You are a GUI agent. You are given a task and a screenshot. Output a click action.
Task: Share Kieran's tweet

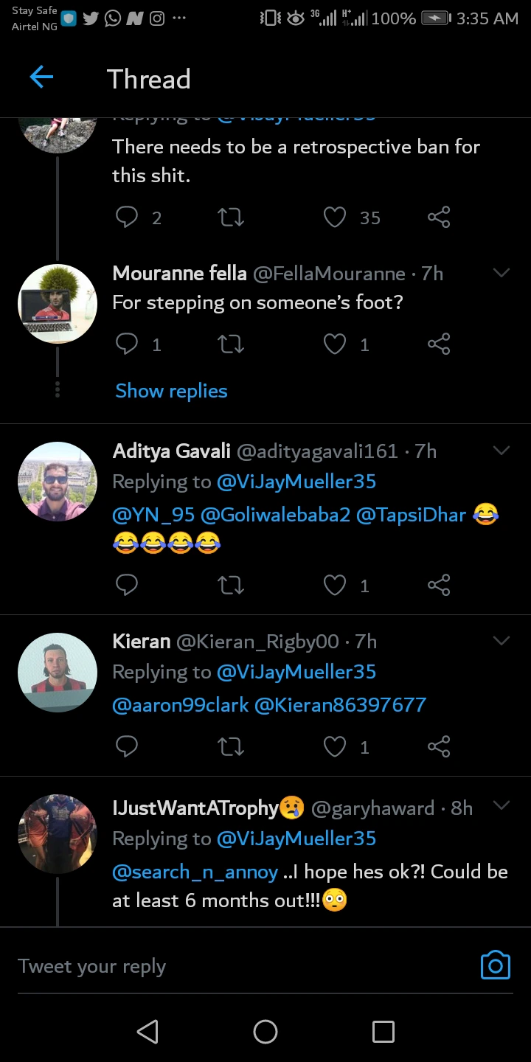click(439, 747)
